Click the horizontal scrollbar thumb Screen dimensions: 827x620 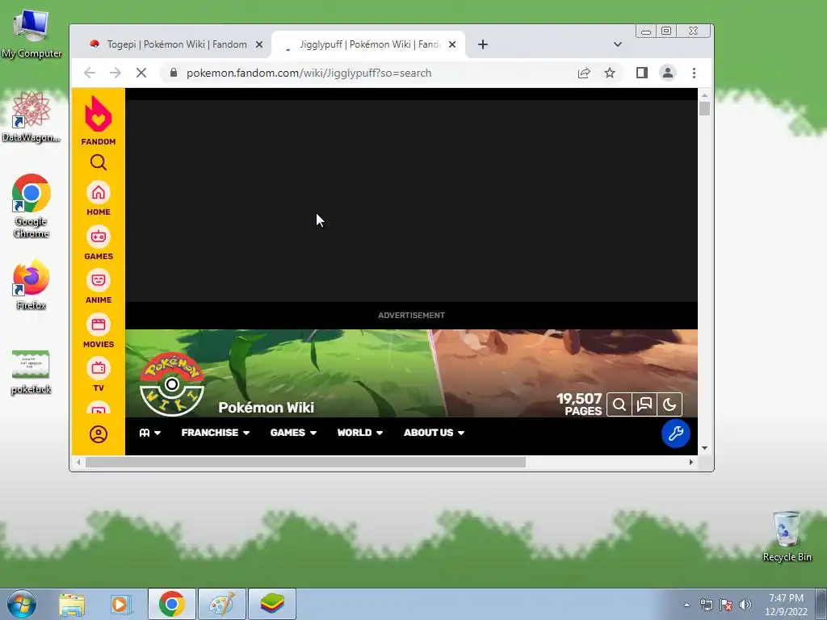pyautogui.click(x=305, y=462)
